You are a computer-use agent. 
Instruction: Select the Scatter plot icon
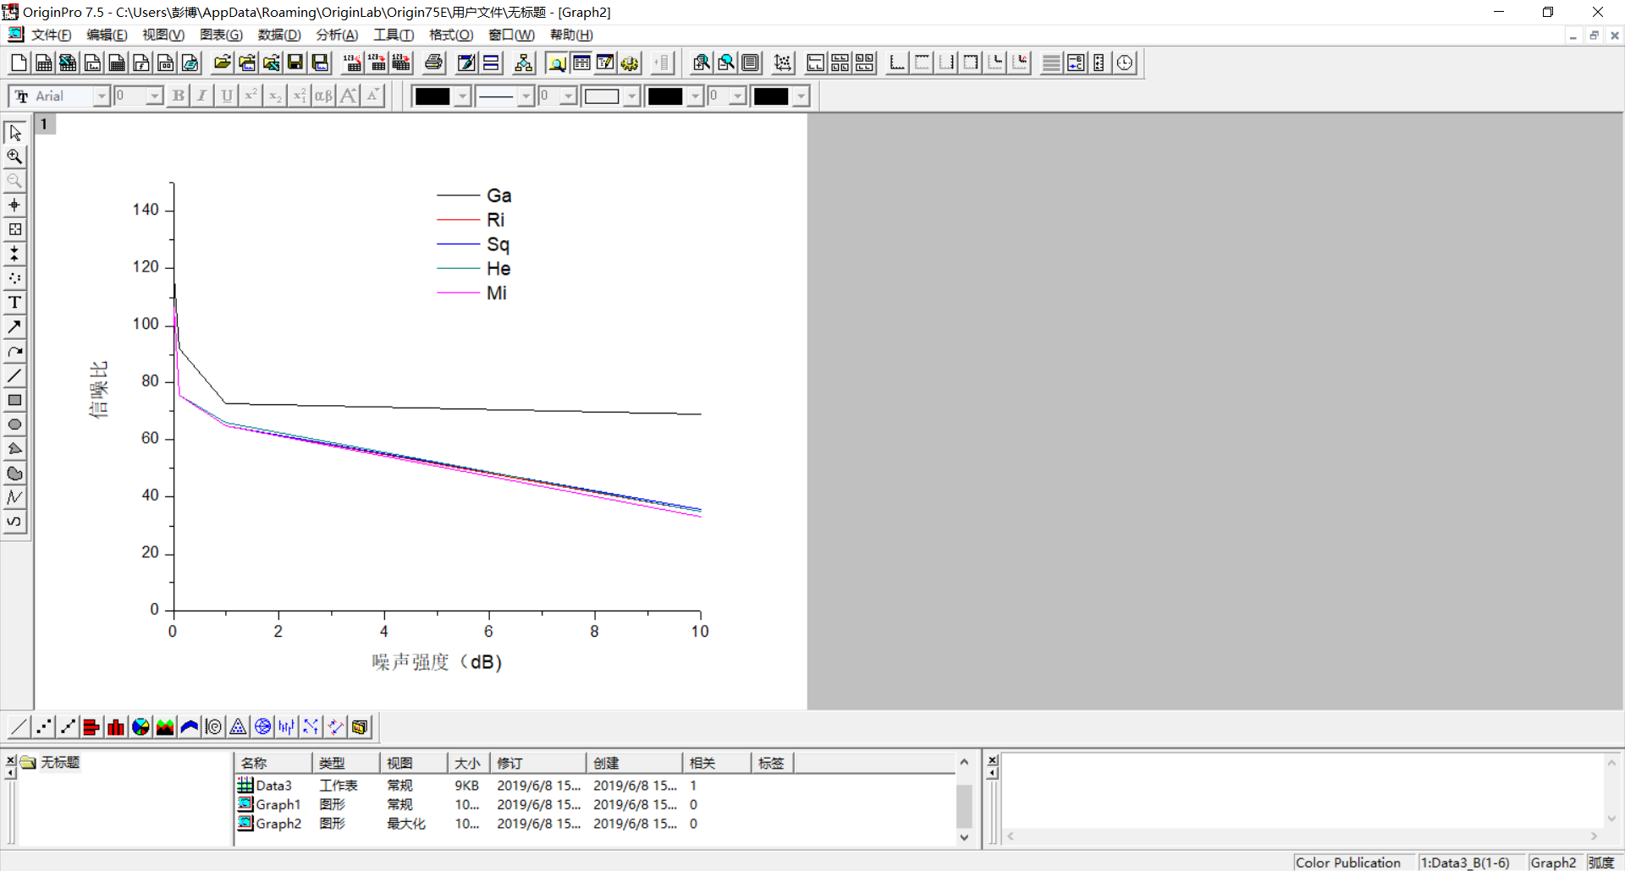tap(43, 727)
